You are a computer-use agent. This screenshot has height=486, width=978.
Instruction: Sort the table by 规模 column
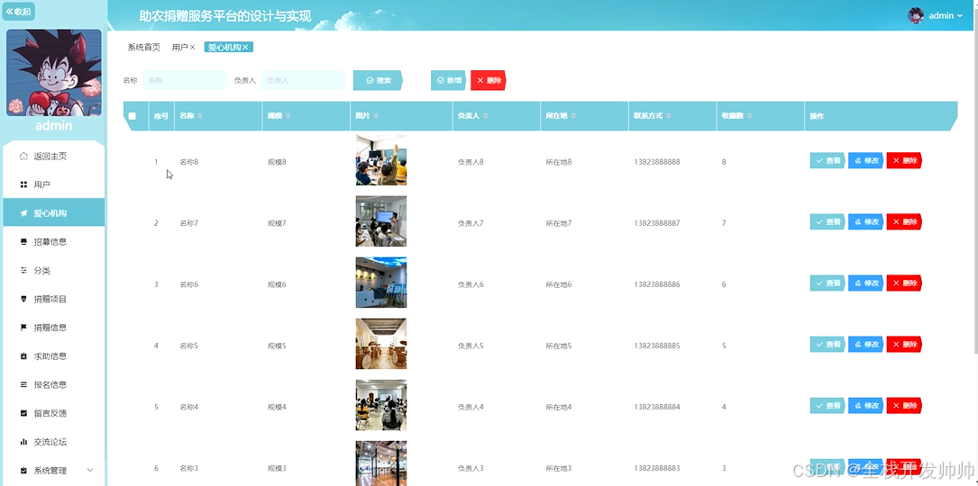288,116
